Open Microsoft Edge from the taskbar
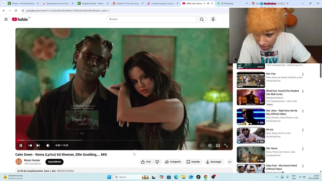The width and height of the screenshot is (322, 181). tap(176, 177)
